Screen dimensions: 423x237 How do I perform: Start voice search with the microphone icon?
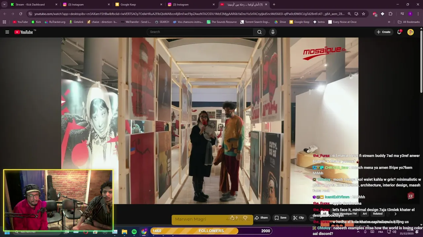coord(273,32)
